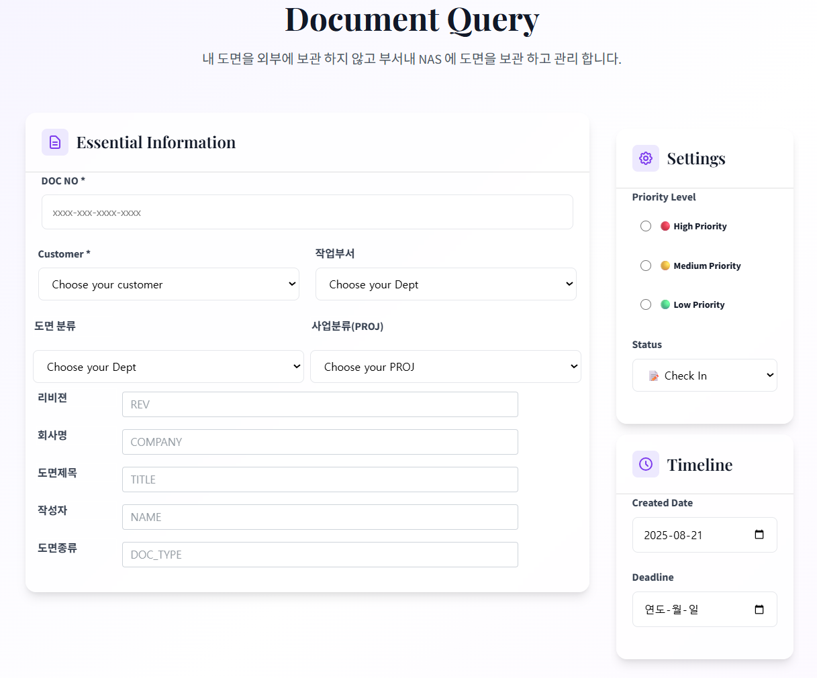Screen dimensions: 817x678
Task: Expand the Choose your PROJ dropdown
Action: 446,367
